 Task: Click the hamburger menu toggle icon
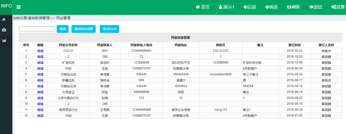click(x=19, y=7)
